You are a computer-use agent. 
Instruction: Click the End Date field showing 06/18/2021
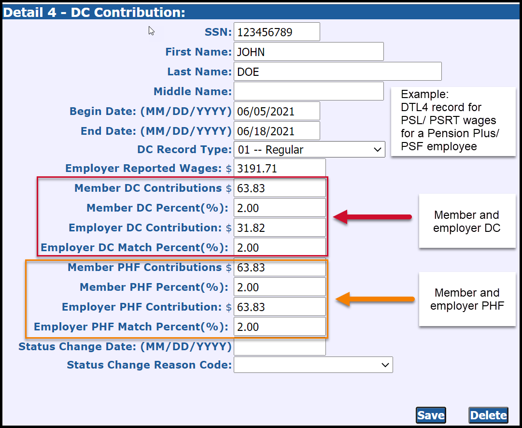277,130
